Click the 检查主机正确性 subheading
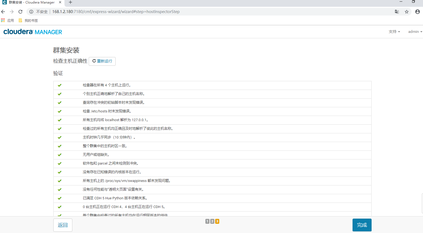 tap(70, 61)
